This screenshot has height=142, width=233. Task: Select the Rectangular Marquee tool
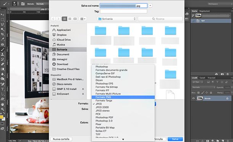(2, 19)
